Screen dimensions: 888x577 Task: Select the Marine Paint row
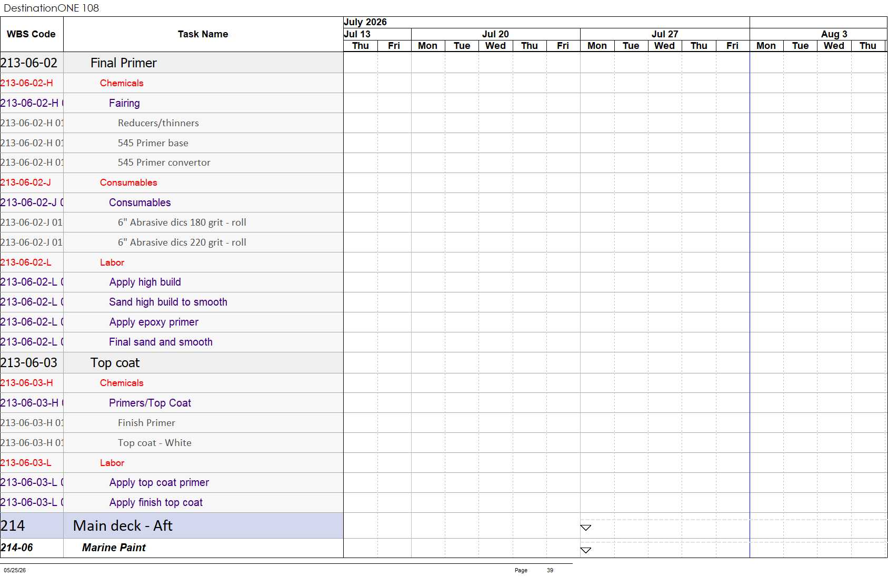[x=172, y=548]
